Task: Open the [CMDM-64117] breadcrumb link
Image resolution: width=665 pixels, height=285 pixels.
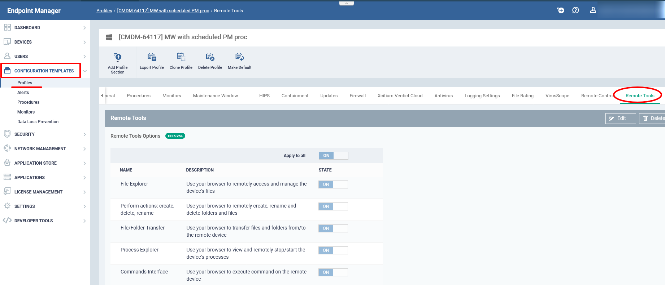Action: coord(163,10)
